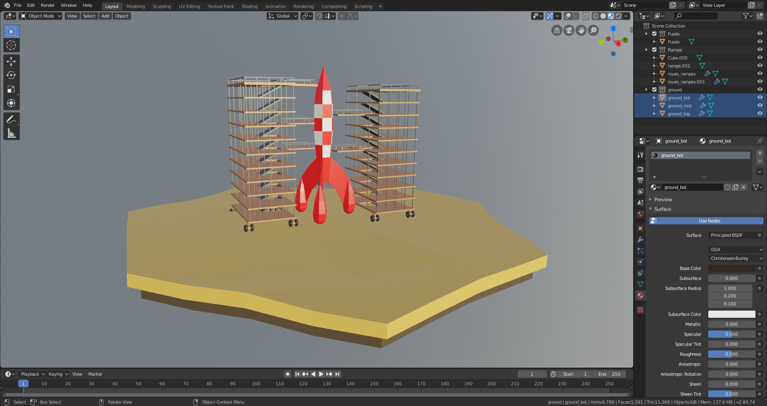Image resolution: width=767 pixels, height=406 pixels.
Task: Open the Marker menu in timeline
Action: pos(95,374)
